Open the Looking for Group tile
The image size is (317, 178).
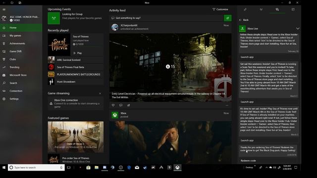click(54, 18)
